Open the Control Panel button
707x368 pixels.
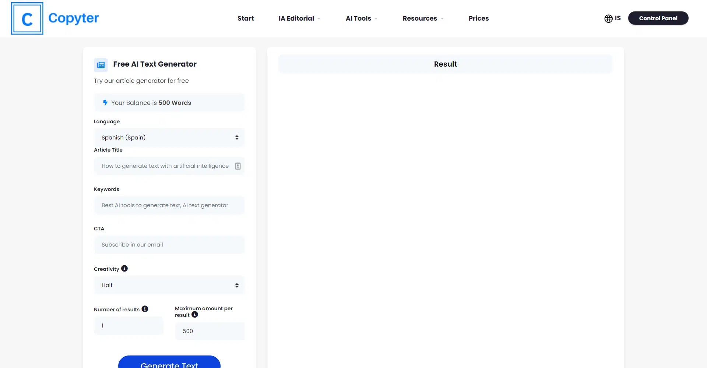click(x=658, y=18)
